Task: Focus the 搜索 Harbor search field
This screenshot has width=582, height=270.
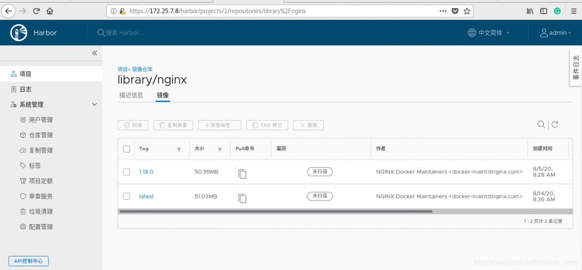Action: pos(125,33)
